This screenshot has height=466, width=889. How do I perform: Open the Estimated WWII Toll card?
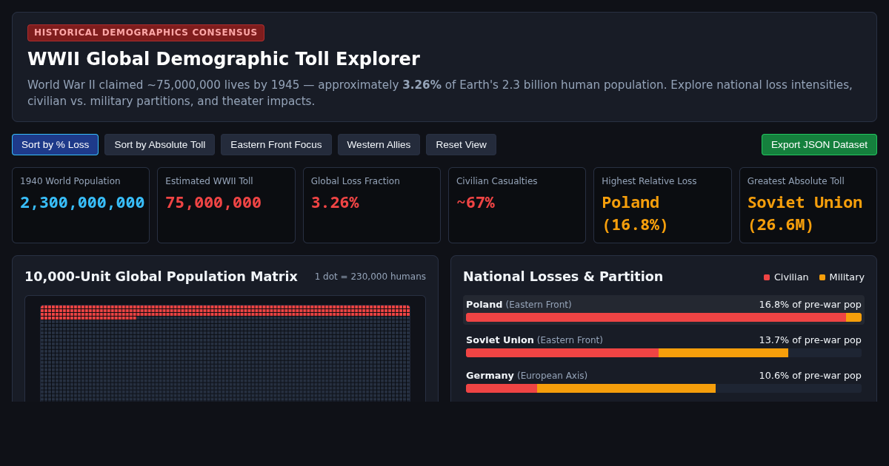point(226,206)
